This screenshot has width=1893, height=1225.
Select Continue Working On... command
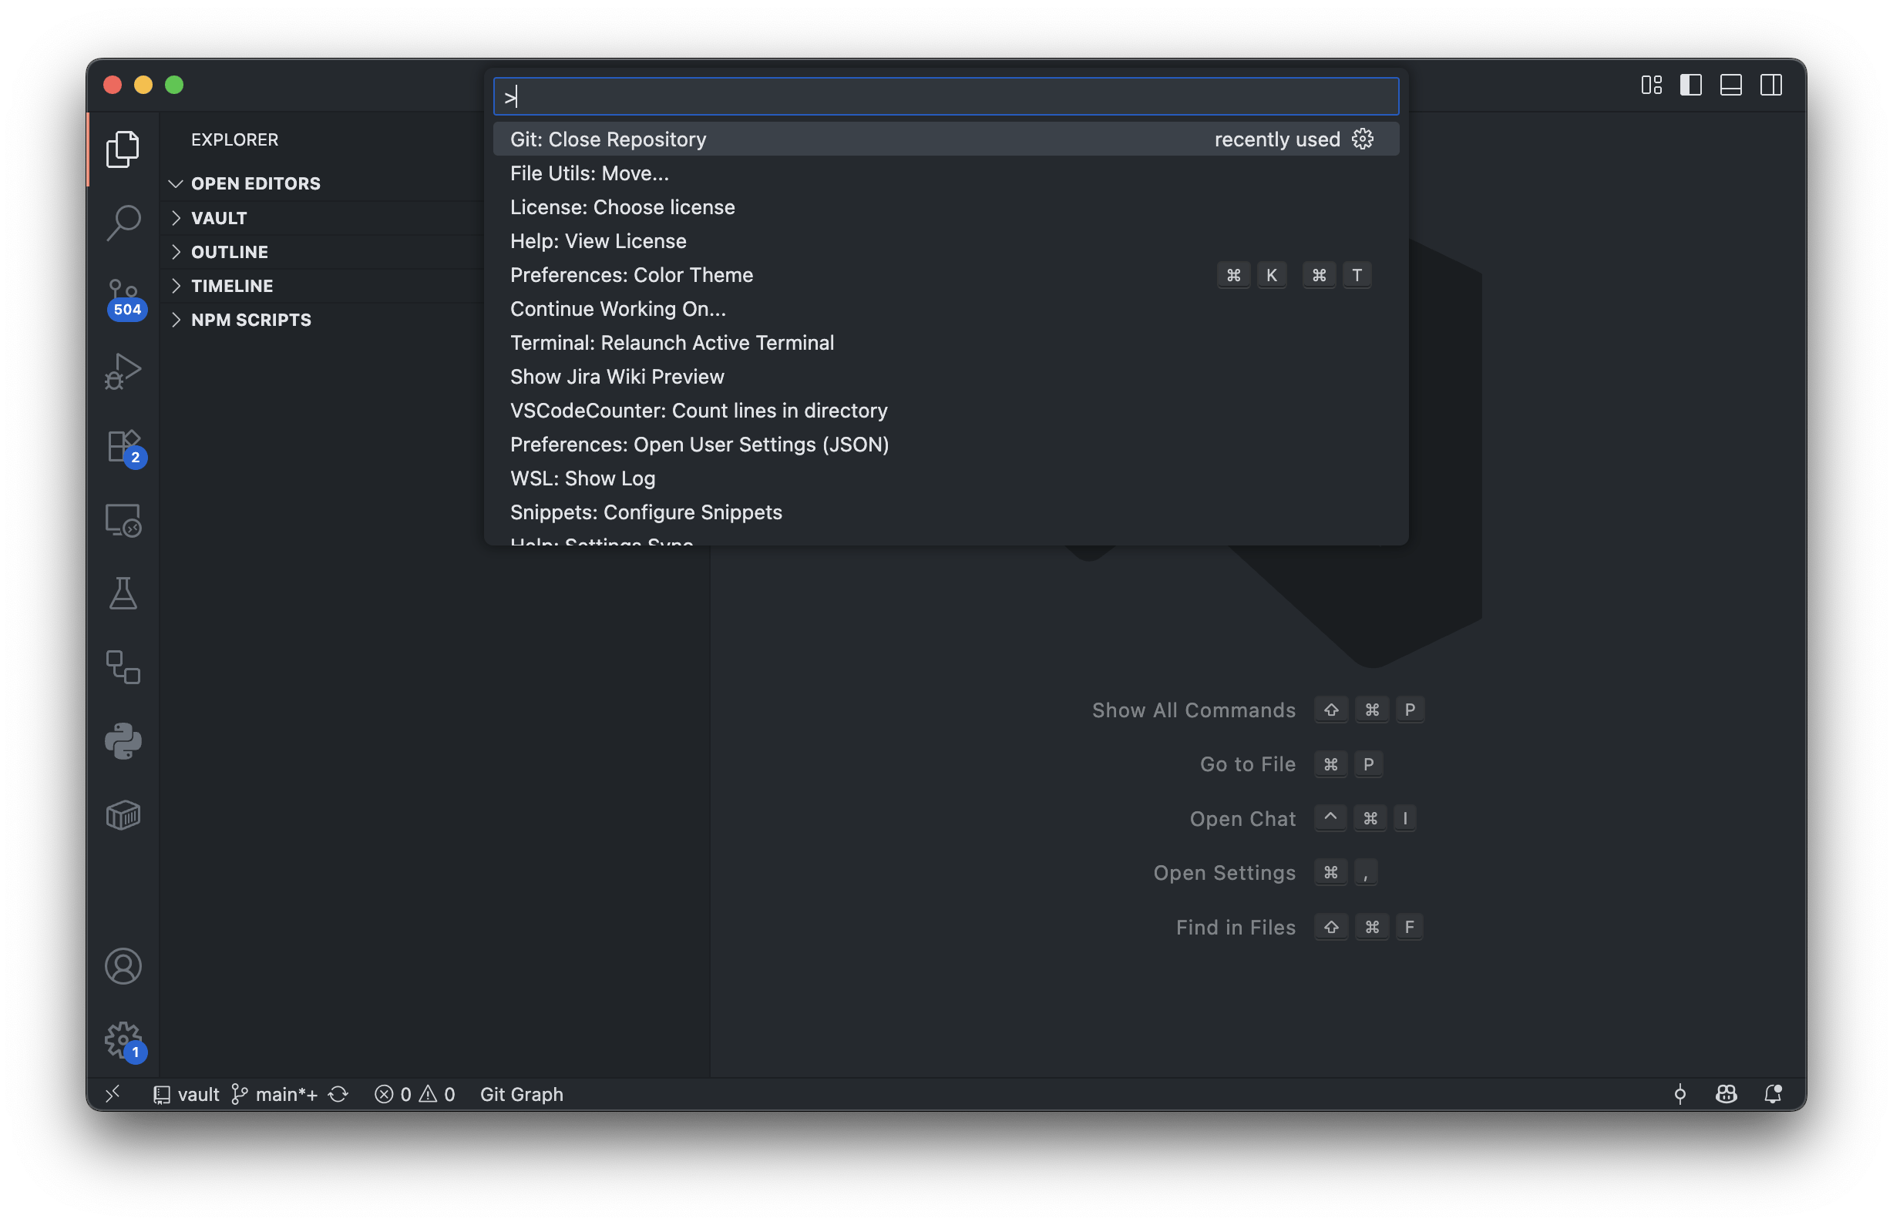pos(946,308)
